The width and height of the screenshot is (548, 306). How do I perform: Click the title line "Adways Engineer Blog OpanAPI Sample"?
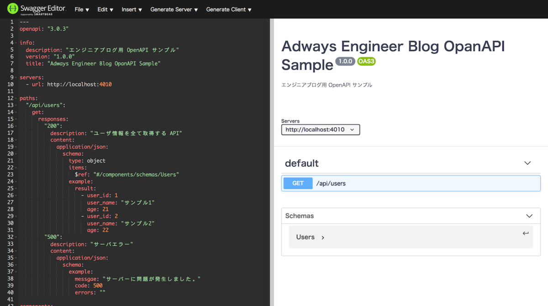point(93,63)
